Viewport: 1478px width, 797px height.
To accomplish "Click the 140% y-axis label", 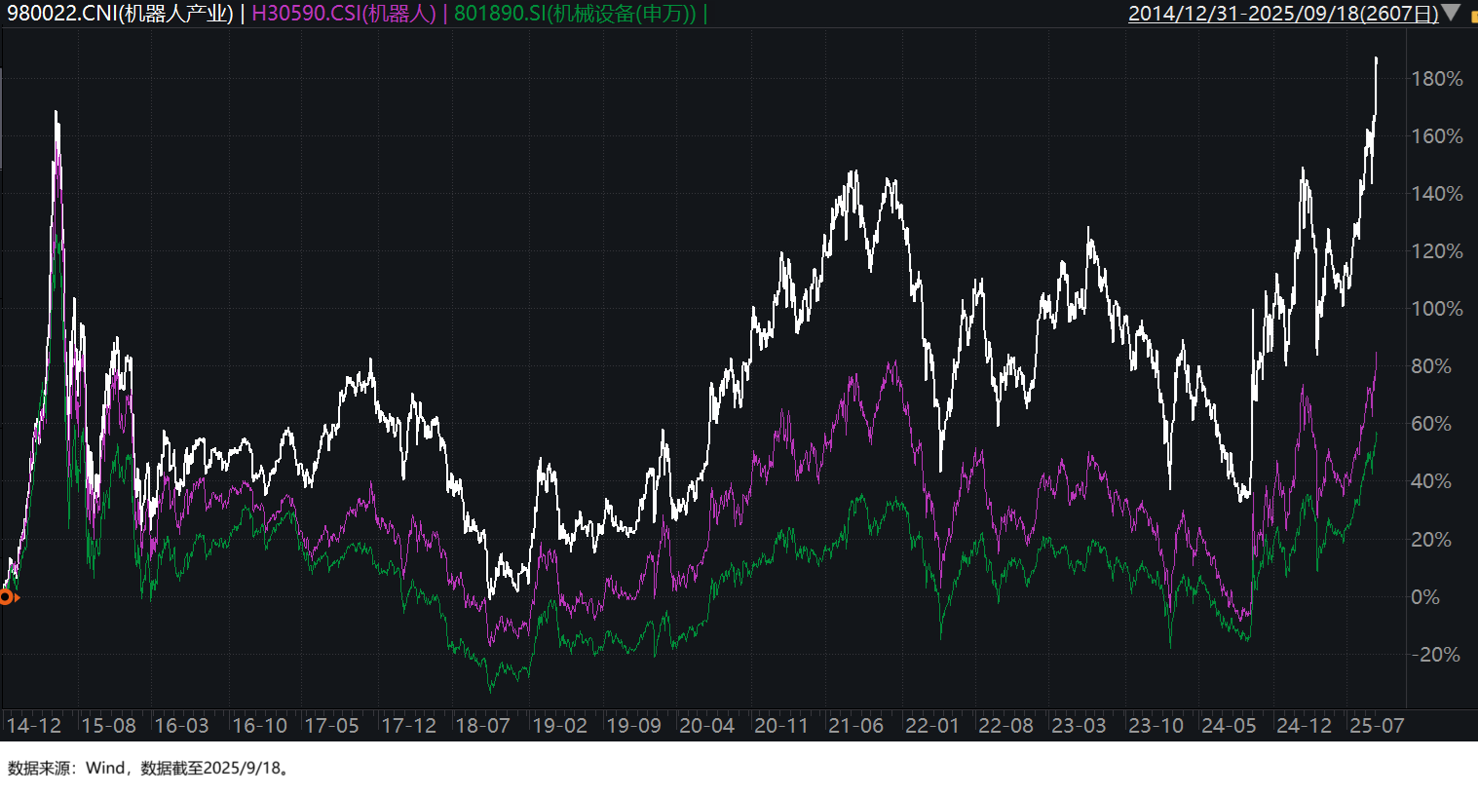I will [x=1437, y=194].
